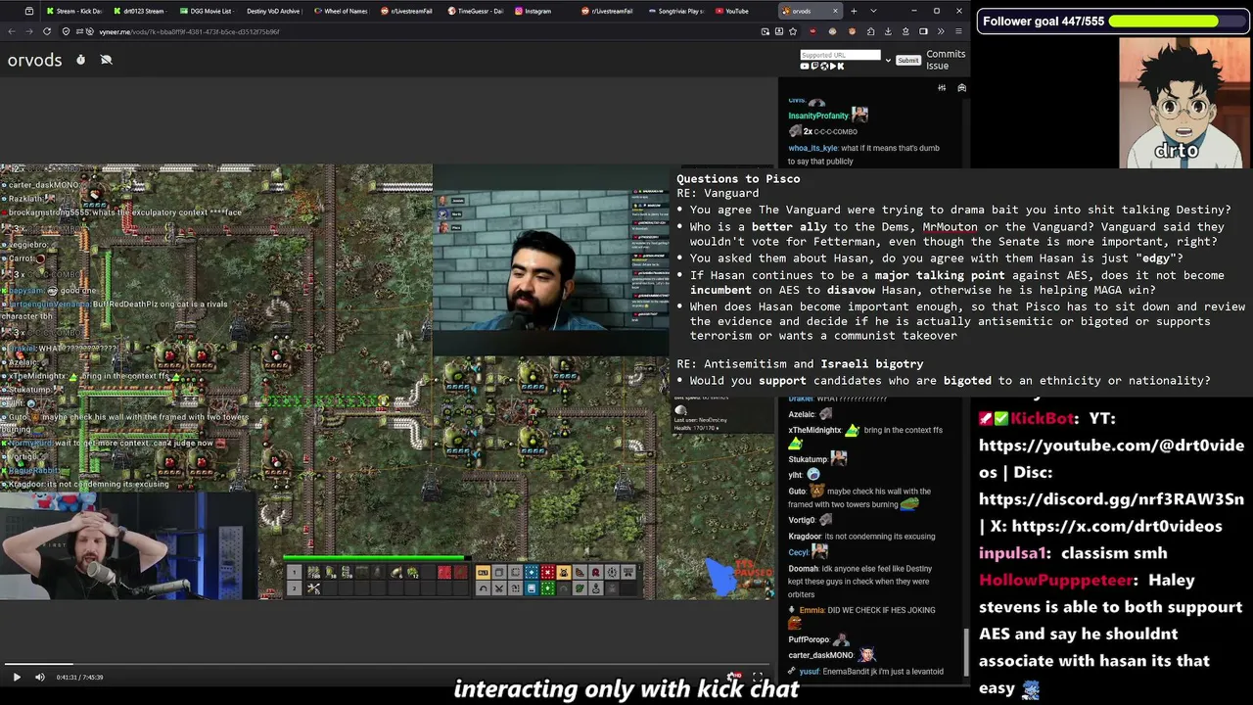The width and height of the screenshot is (1253, 705).
Task: Click username Doomah in chat panel
Action: (803, 568)
